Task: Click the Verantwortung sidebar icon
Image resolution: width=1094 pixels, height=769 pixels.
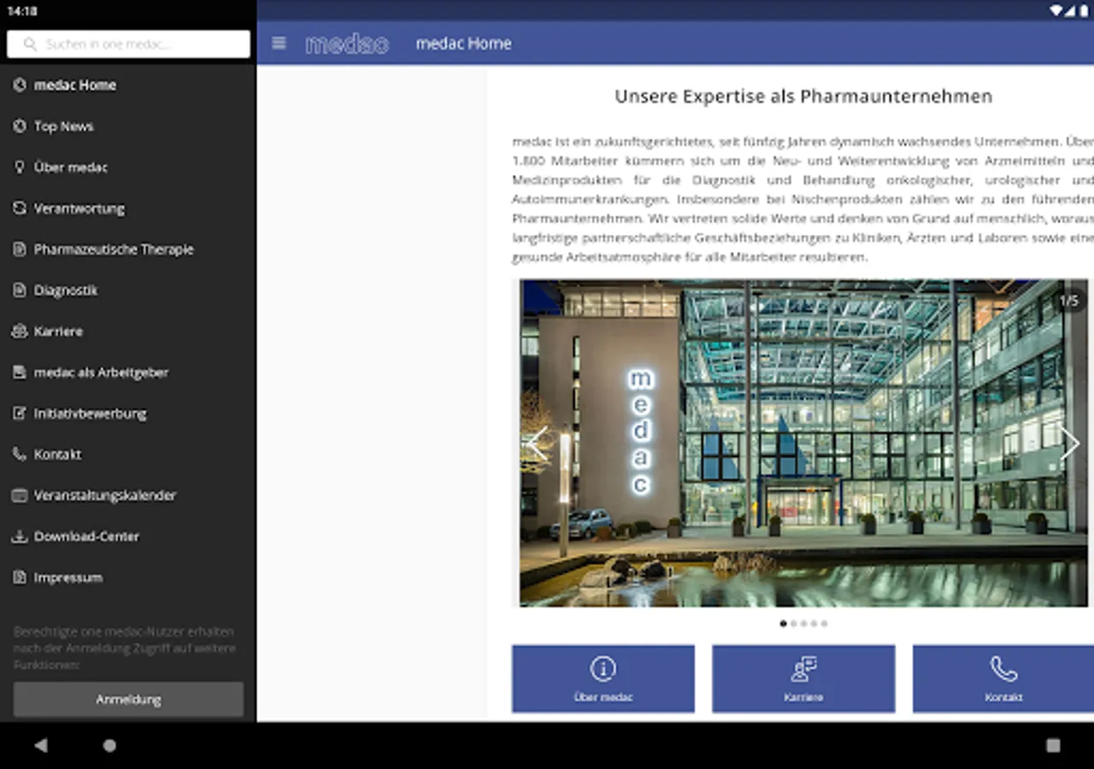Action: coord(20,208)
